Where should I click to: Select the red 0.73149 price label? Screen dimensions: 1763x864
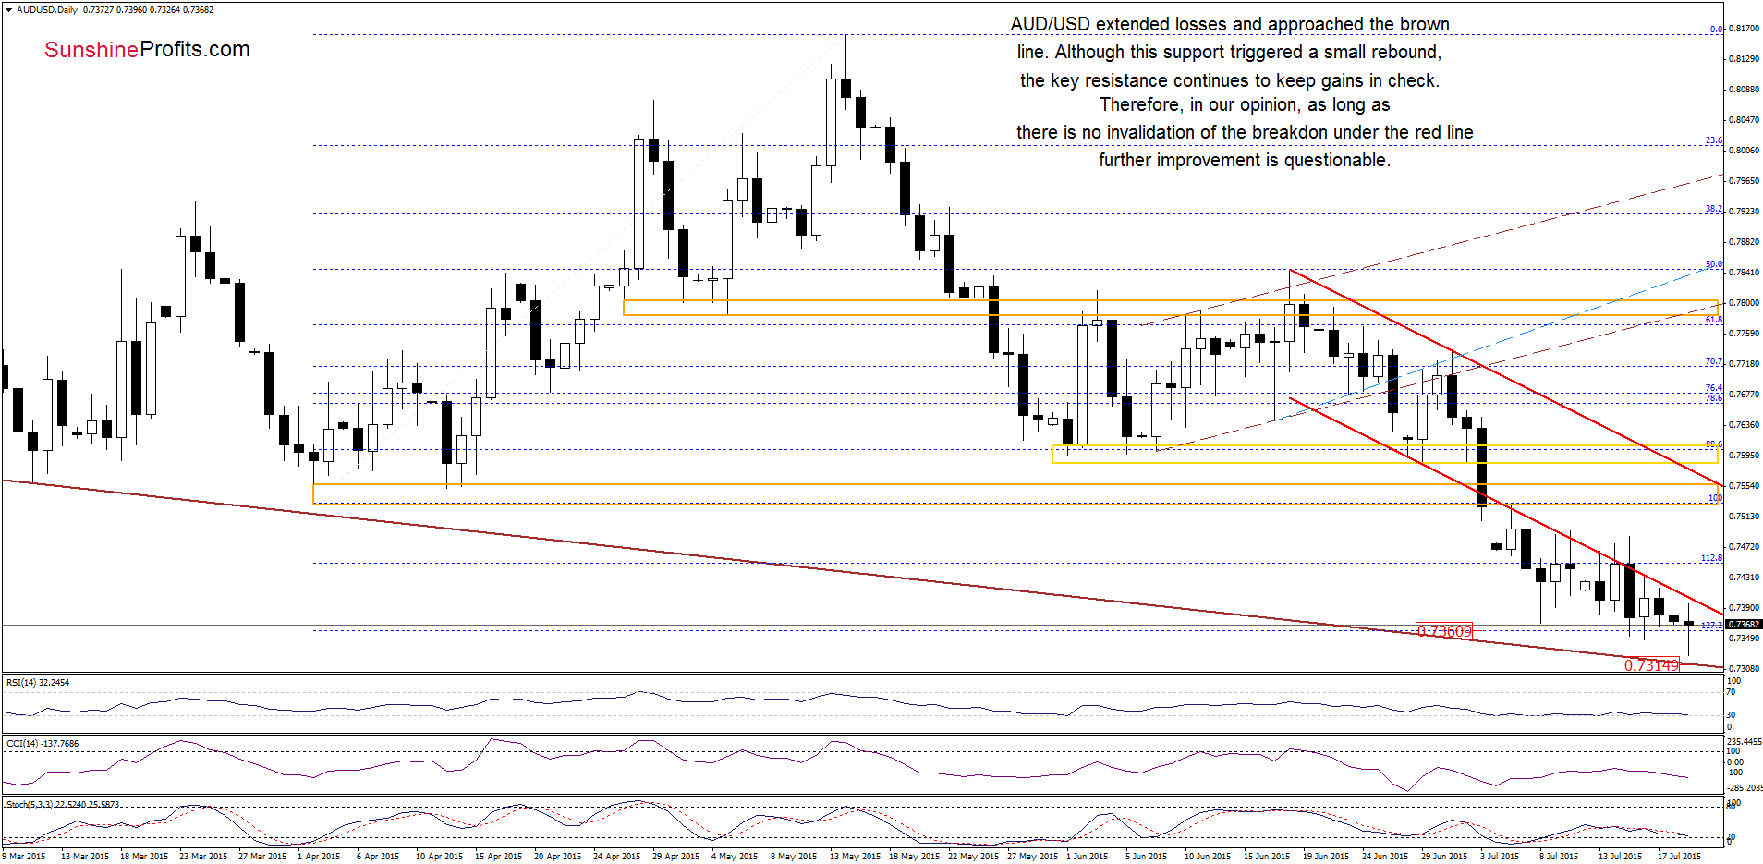click(x=1651, y=665)
